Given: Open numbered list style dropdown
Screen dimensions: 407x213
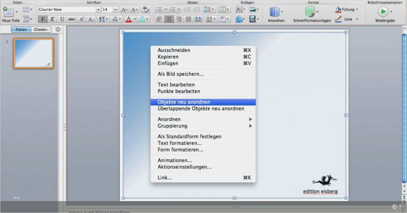Looking at the screenshot, I should point(179,10).
